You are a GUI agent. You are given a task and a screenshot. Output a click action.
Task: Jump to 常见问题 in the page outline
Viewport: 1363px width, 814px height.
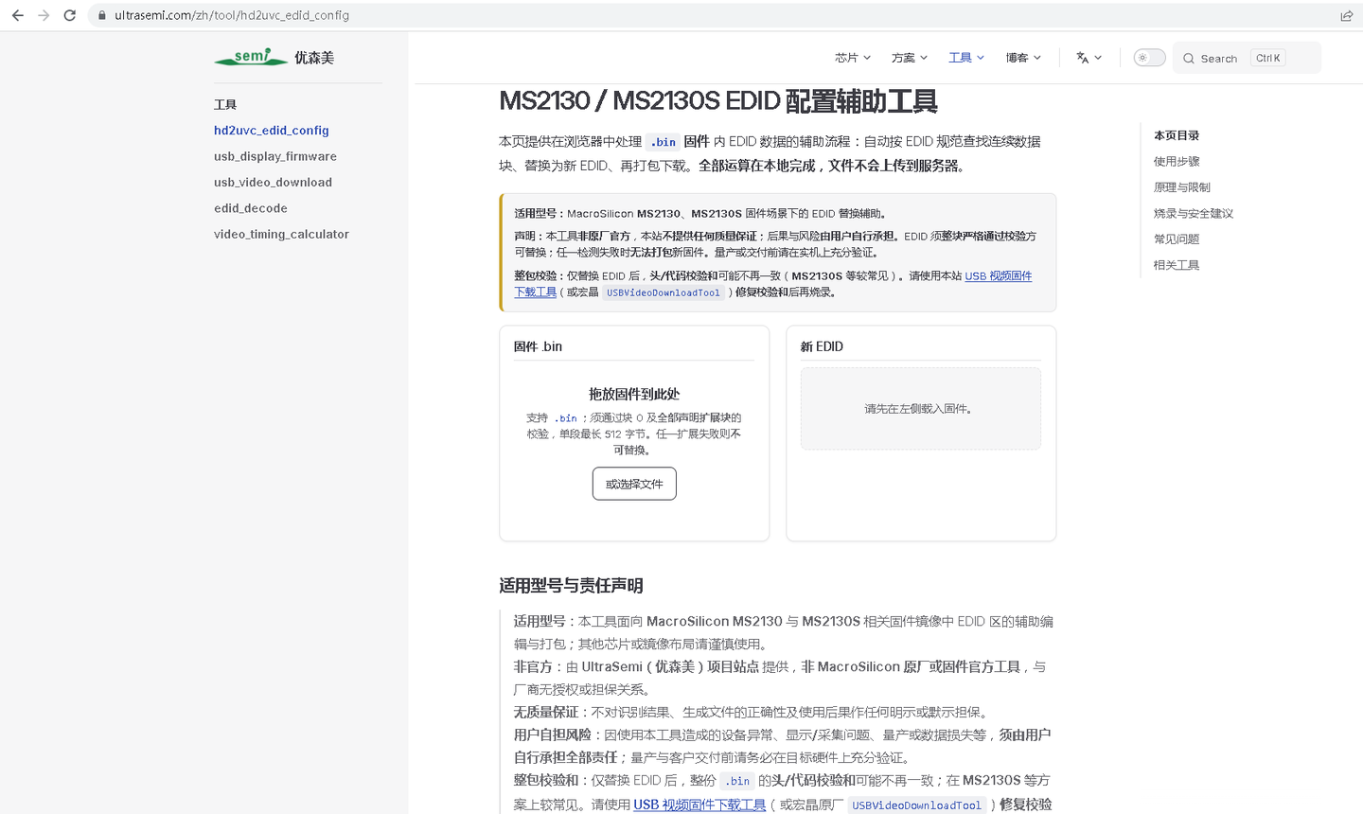[1177, 239]
